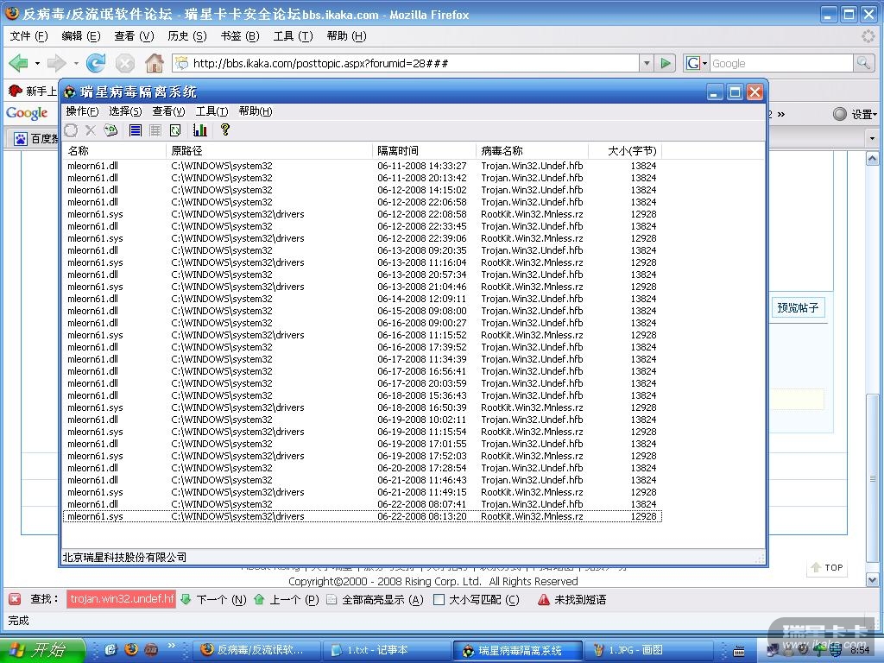884x663 pixels.
Task: Select row quarantined 06-14-2008 12:09:11
Action: [362, 299]
